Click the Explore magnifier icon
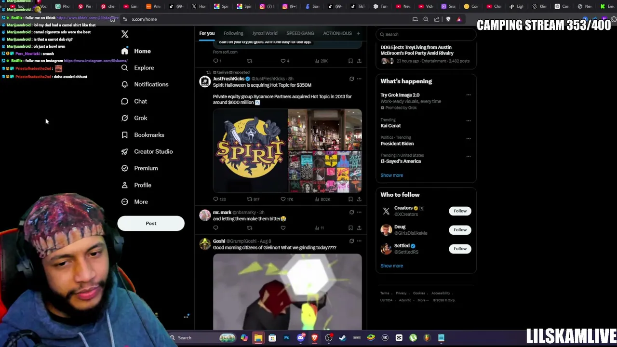The height and width of the screenshot is (347, 617). tap(125, 68)
